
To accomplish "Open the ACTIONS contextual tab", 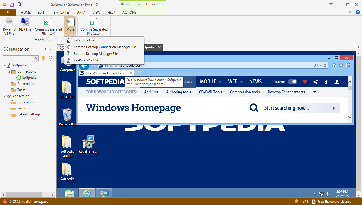I will [x=129, y=12].
